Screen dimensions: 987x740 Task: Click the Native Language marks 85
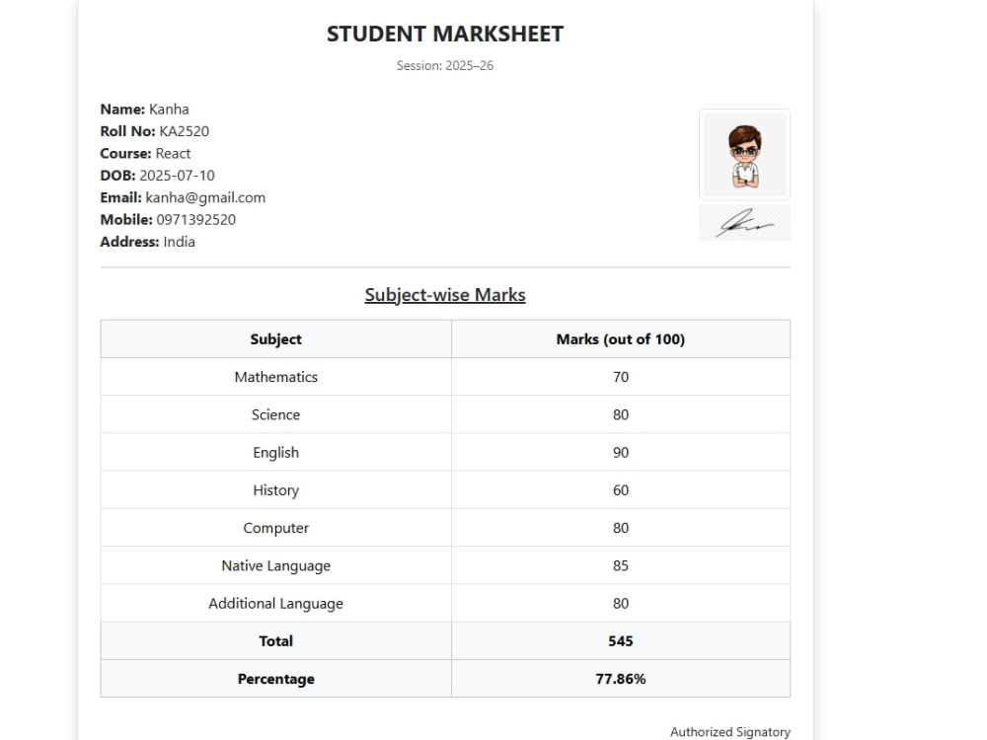click(x=621, y=565)
